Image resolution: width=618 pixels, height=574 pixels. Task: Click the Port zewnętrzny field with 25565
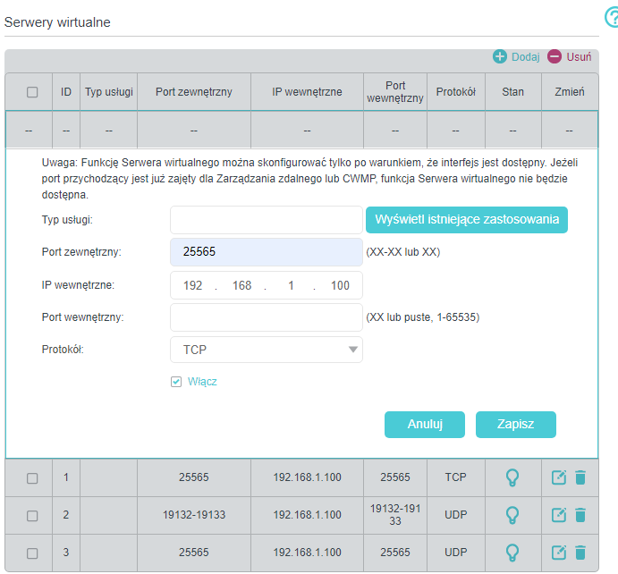tap(267, 252)
